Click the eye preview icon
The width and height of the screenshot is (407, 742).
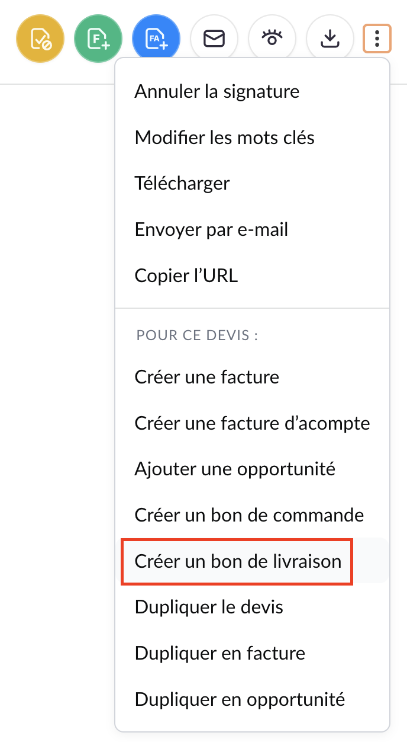click(272, 39)
